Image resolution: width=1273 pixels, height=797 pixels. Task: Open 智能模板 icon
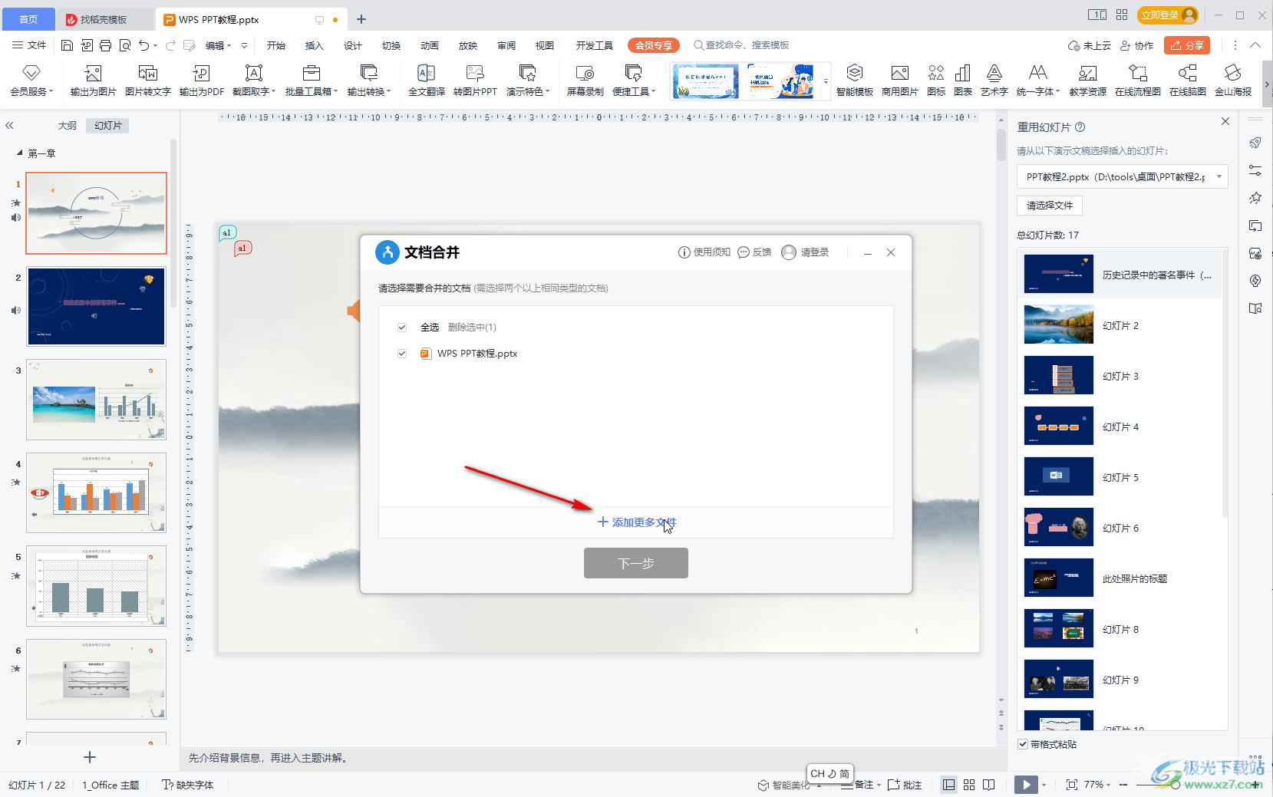point(854,80)
